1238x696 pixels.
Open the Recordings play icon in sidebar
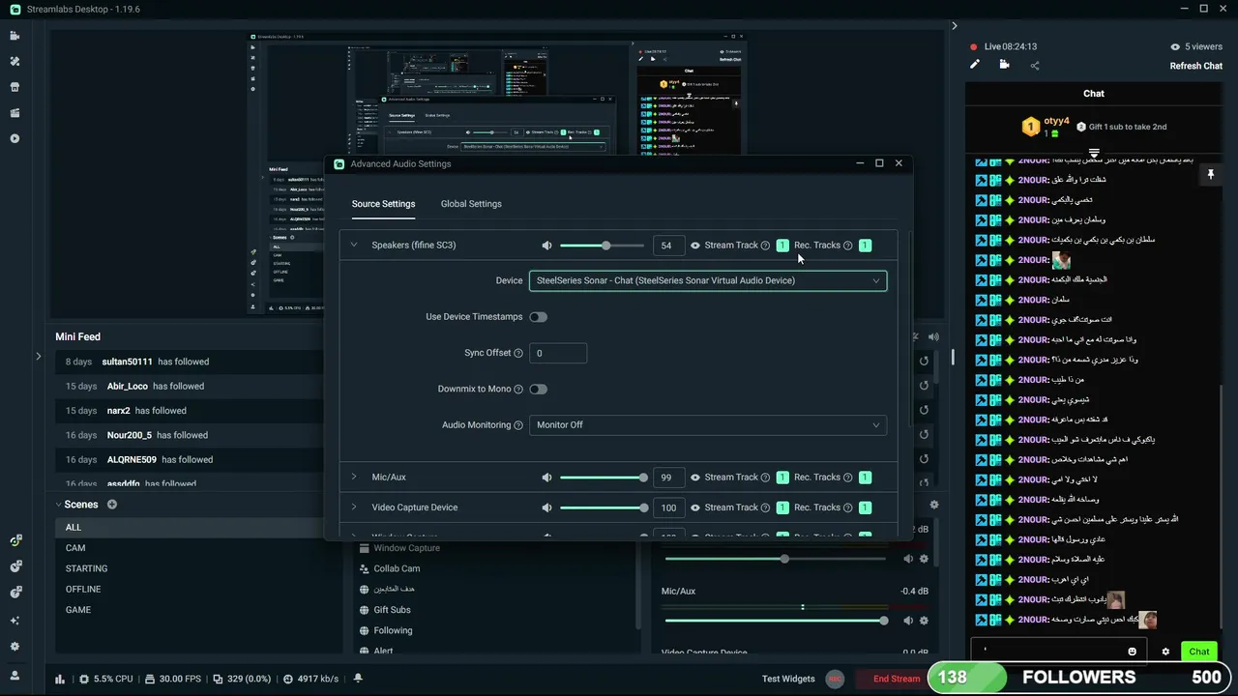tap(15, 138)
